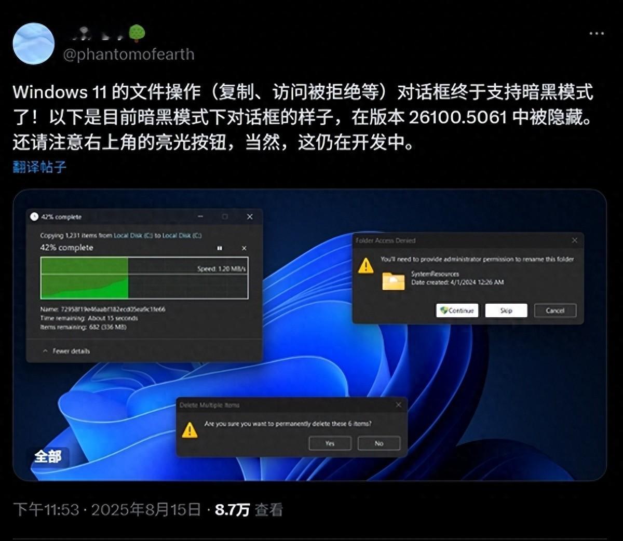Collapse details via Fewer details chevron

click(x=46, y=351)
